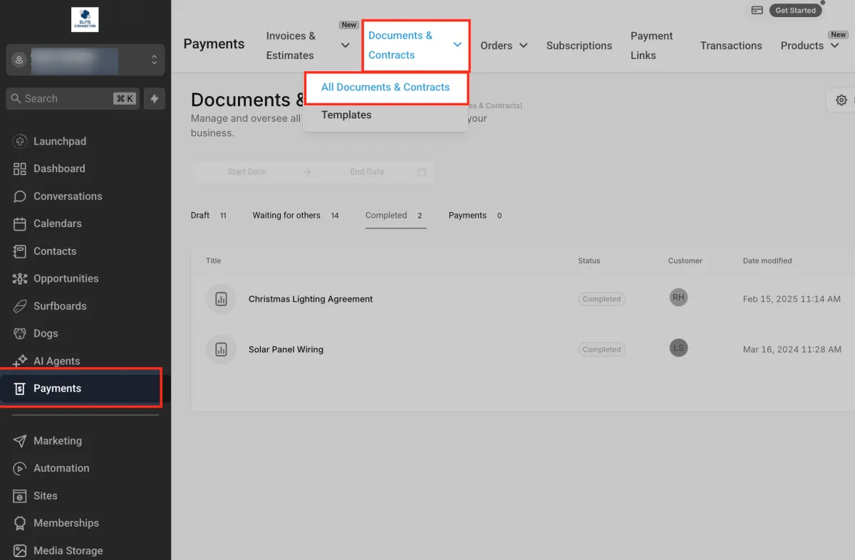Click the Status column header
The width and height of the screenshot is (855, 560).
pos(589,261)
